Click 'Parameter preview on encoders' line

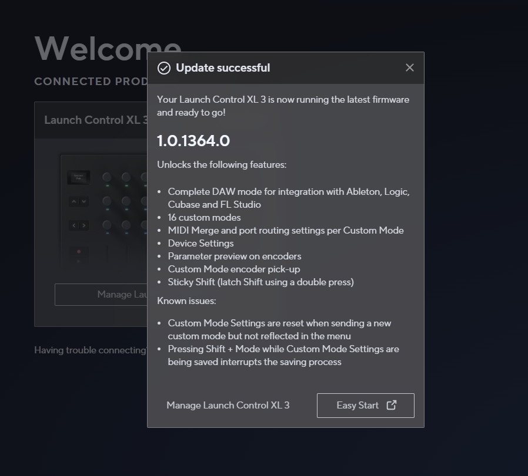pyautogui.click(x=235, y=256)
